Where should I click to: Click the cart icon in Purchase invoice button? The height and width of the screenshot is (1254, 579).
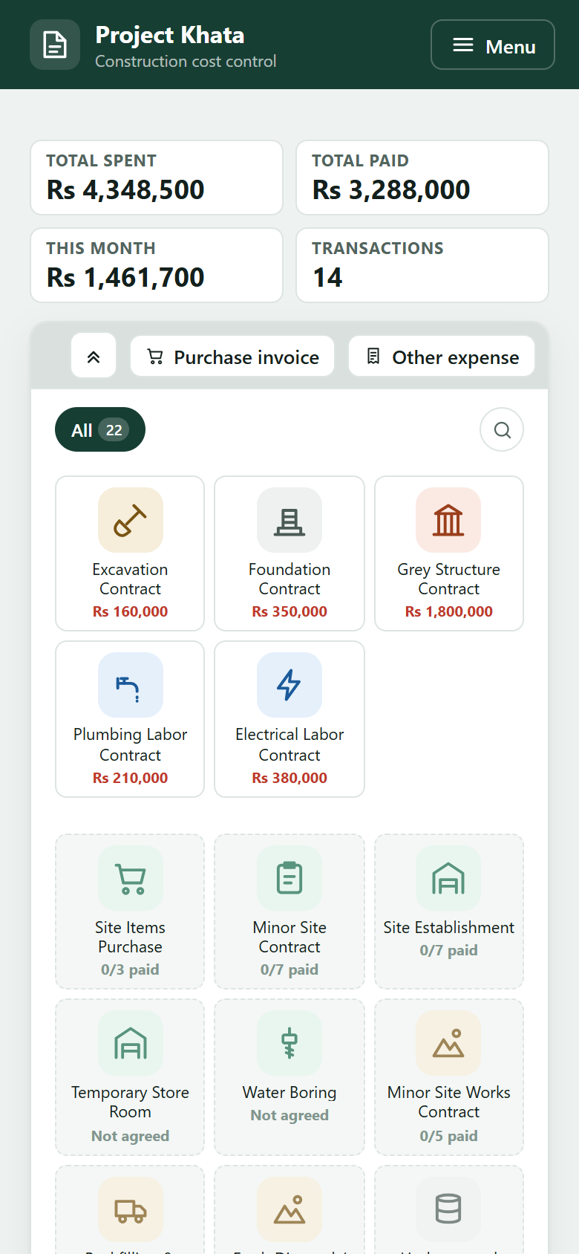coord(155,357)
